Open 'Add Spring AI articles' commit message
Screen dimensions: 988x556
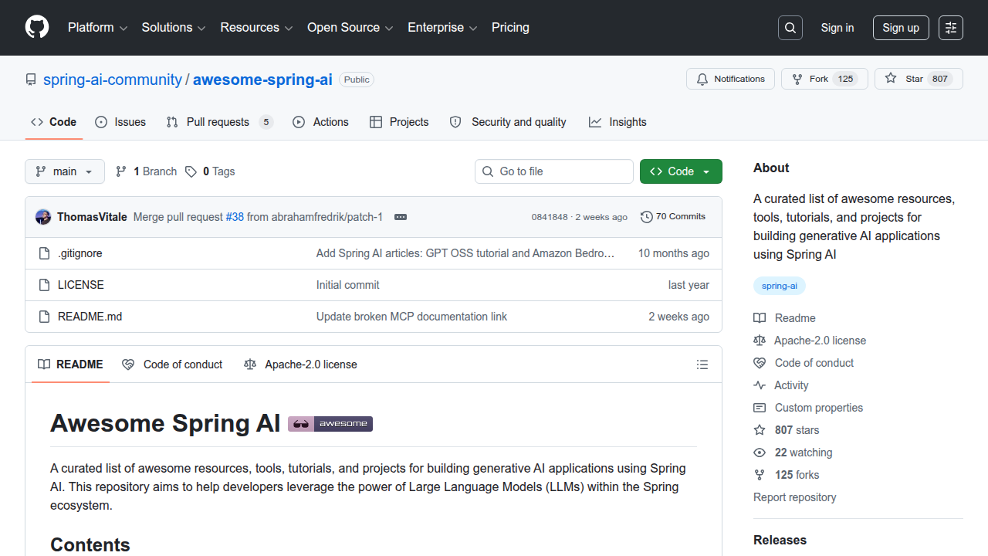[465, 253]
